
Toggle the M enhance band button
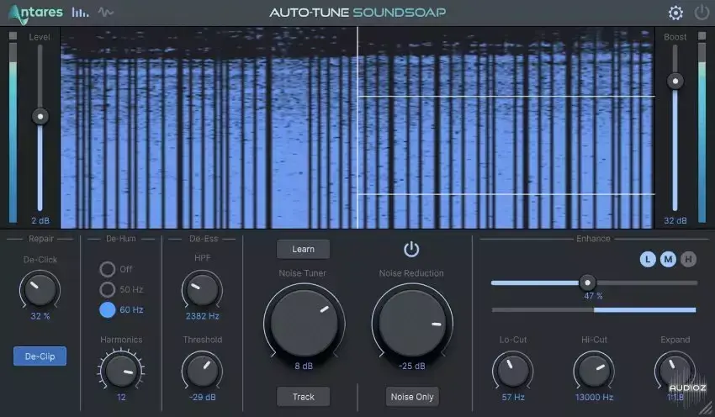668,259
